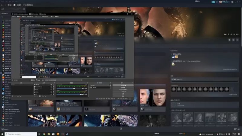Viewport: 242px width, 136px height.
Task: Open the 不许晚风凉 profile tab
Action: click(28, 5)
